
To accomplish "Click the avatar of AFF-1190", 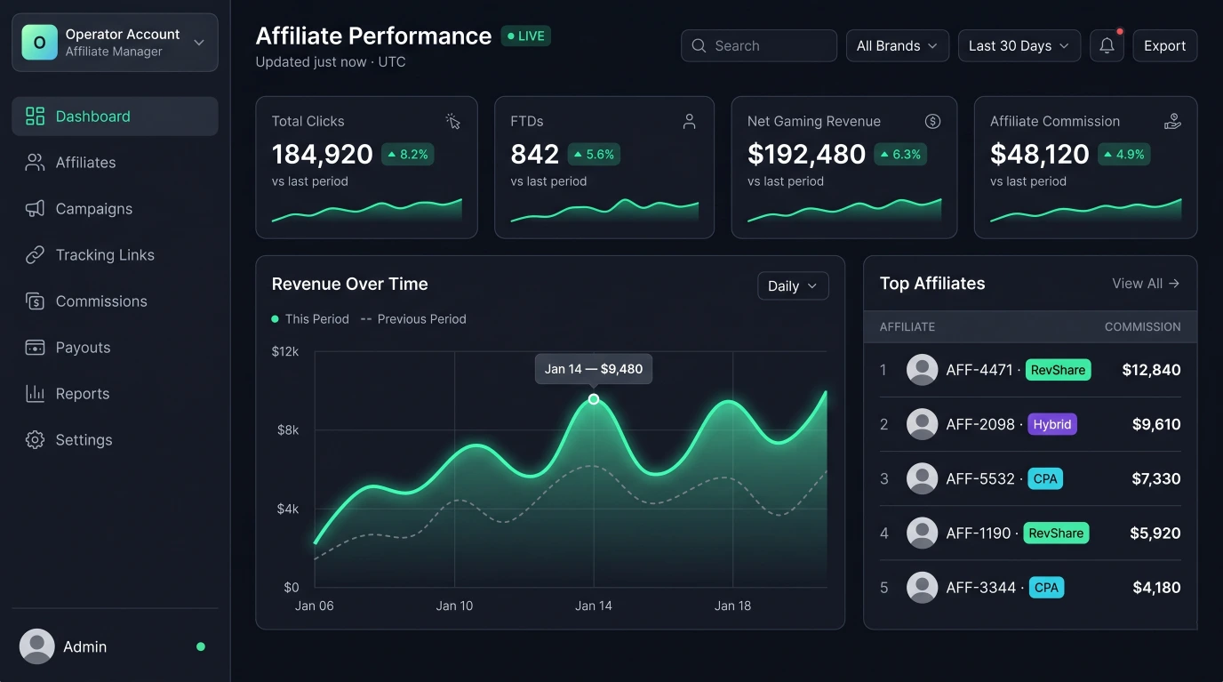I will coord(922,533).
